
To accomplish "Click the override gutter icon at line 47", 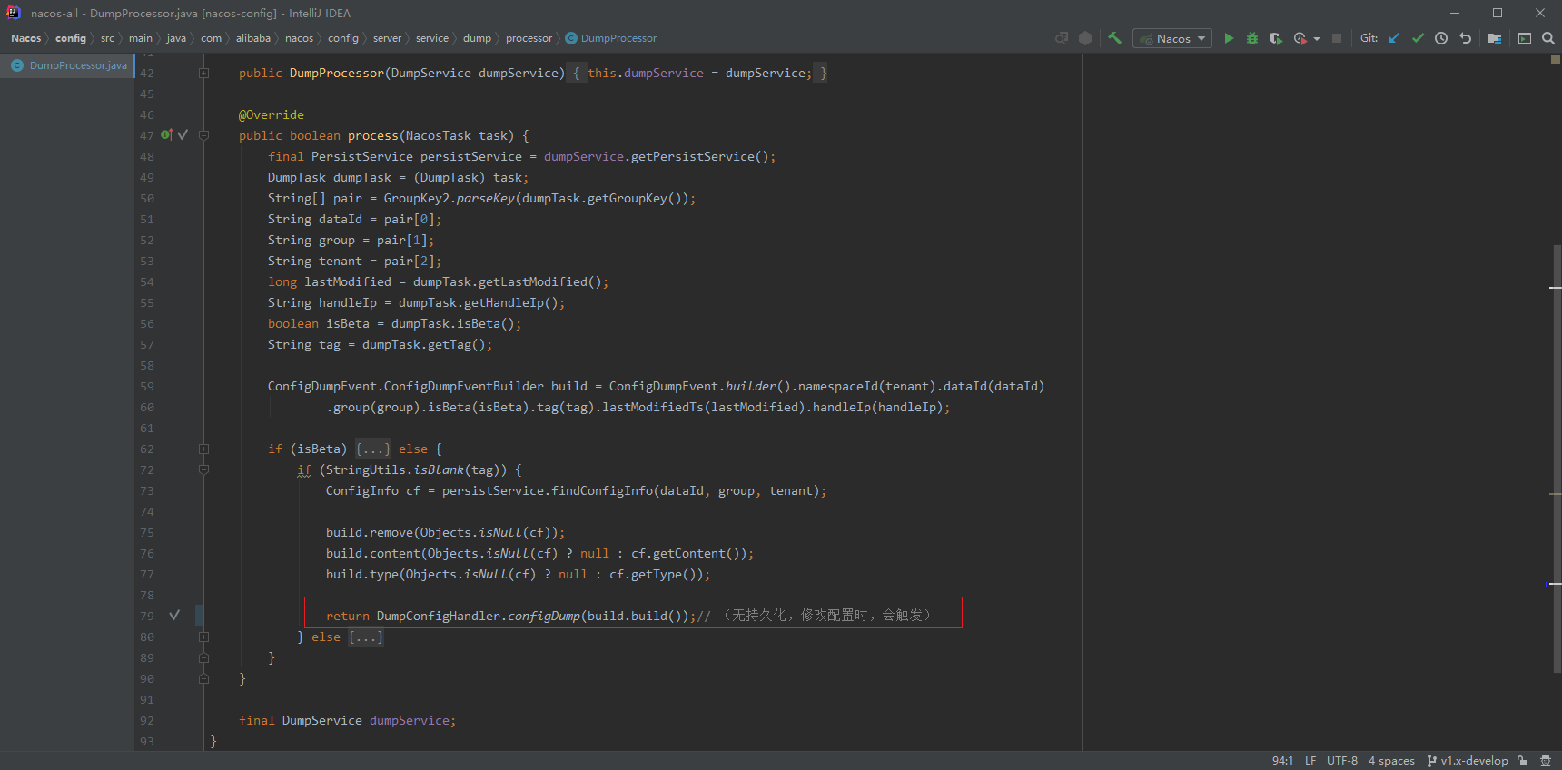I will 166,134.
